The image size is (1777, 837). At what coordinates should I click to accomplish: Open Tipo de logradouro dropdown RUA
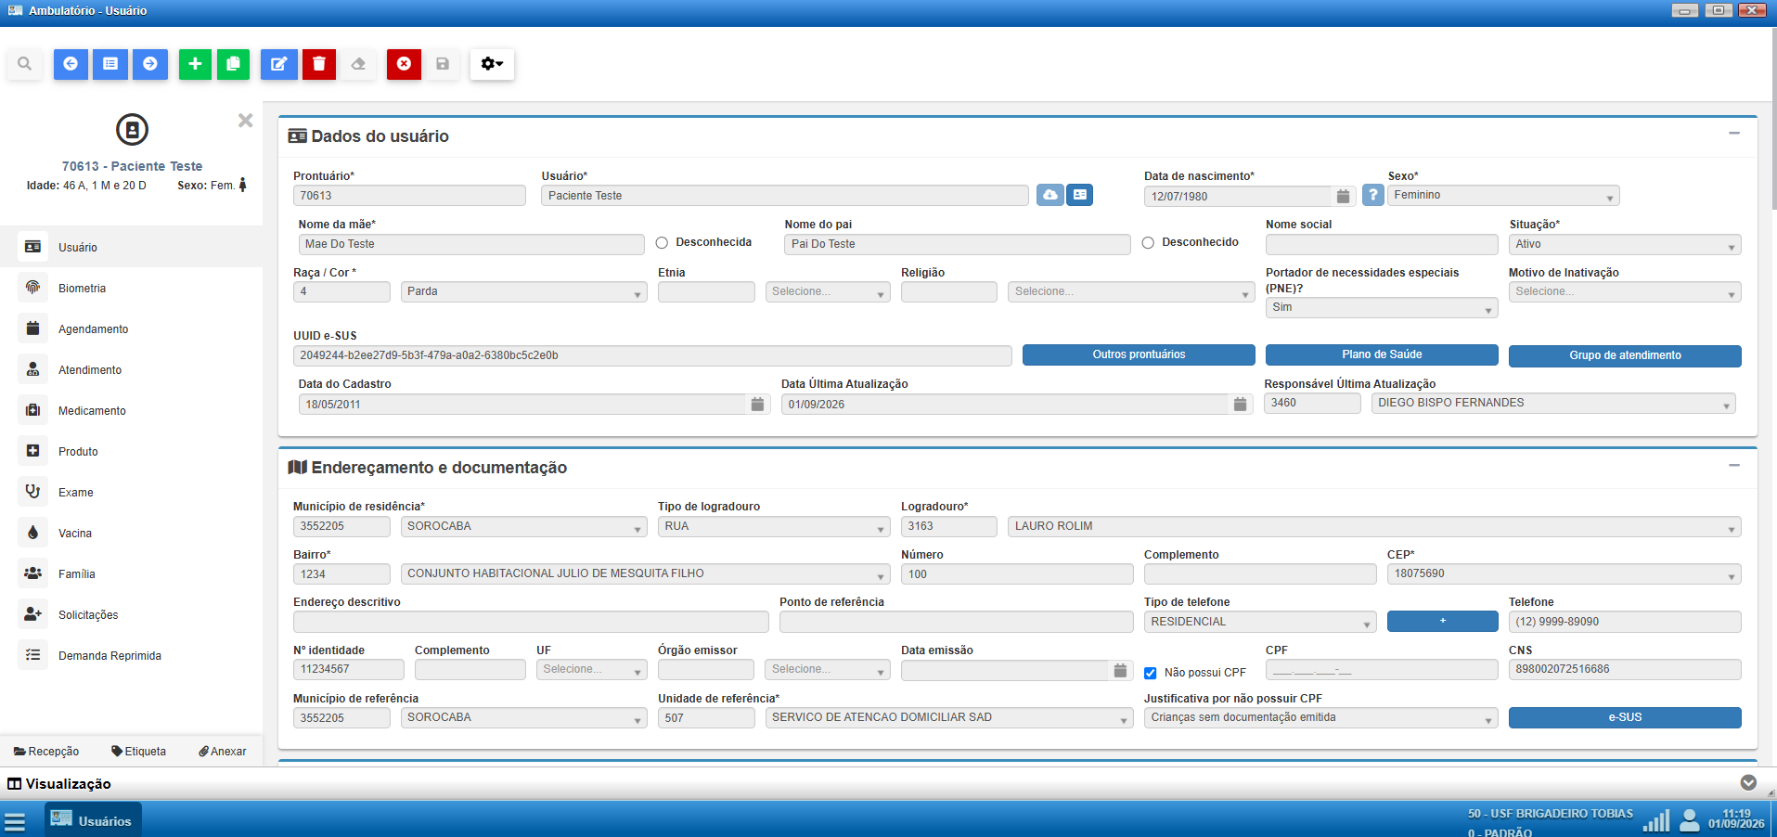774,526
